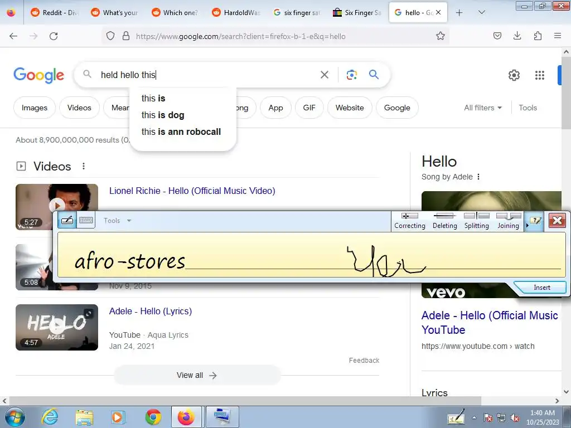The height and width of the screenshot is (428, 571).
Task: Choose suggestion "this is ann robocall"
Action: (181, 132)
